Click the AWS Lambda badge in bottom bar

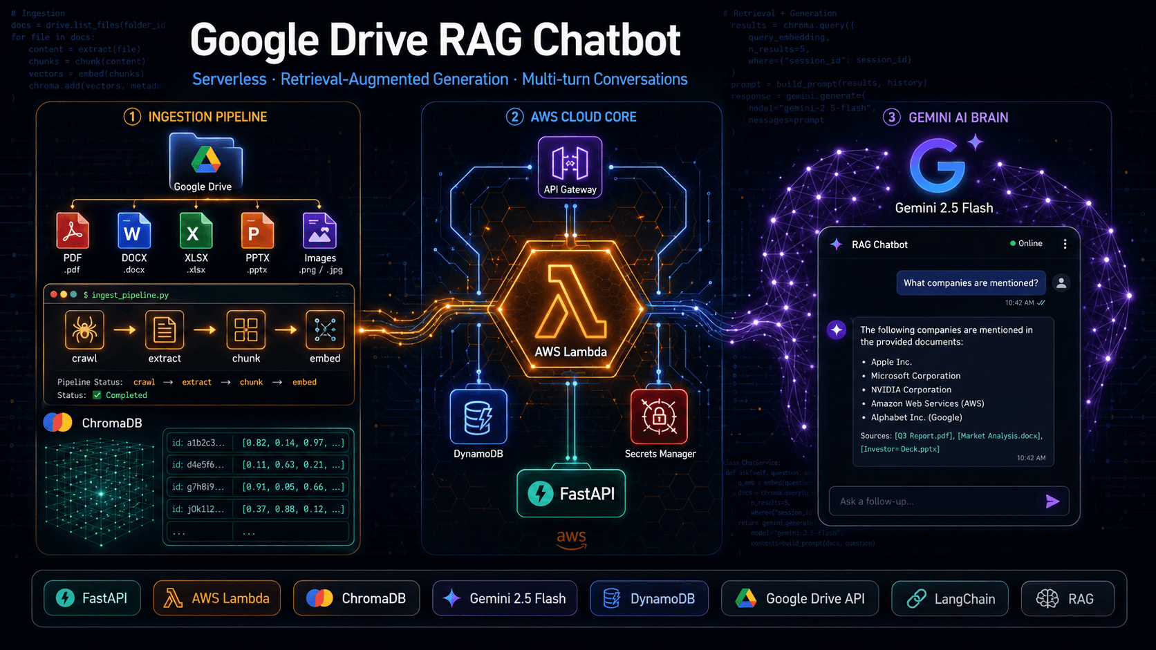pos(217,598)
